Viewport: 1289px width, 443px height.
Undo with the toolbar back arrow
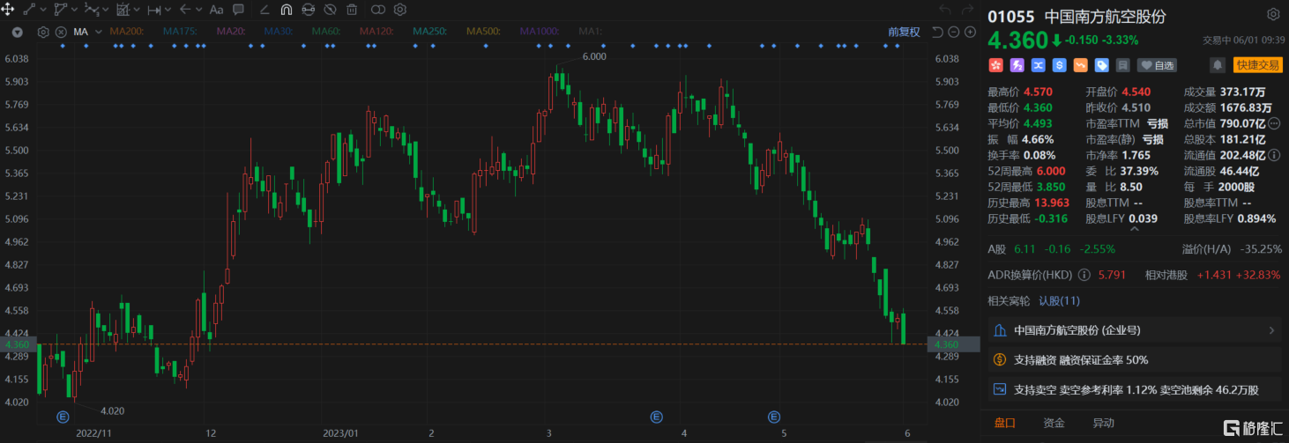[x=944, y=10]
